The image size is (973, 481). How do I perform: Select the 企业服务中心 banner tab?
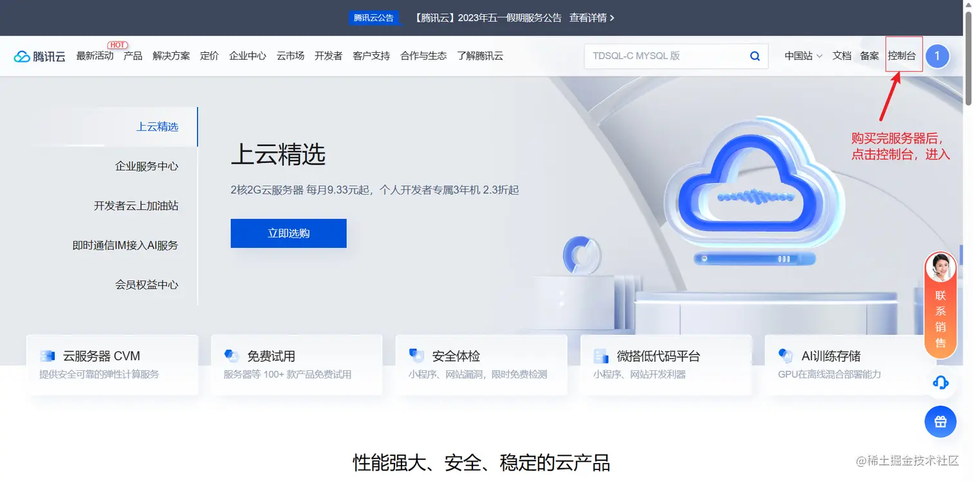point(147,166)
